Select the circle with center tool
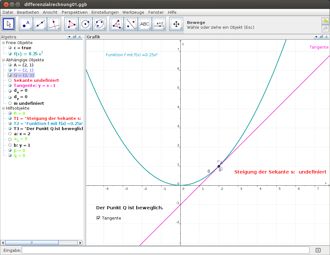The height and width of the screenshot is (255, 330). [85, 24]
